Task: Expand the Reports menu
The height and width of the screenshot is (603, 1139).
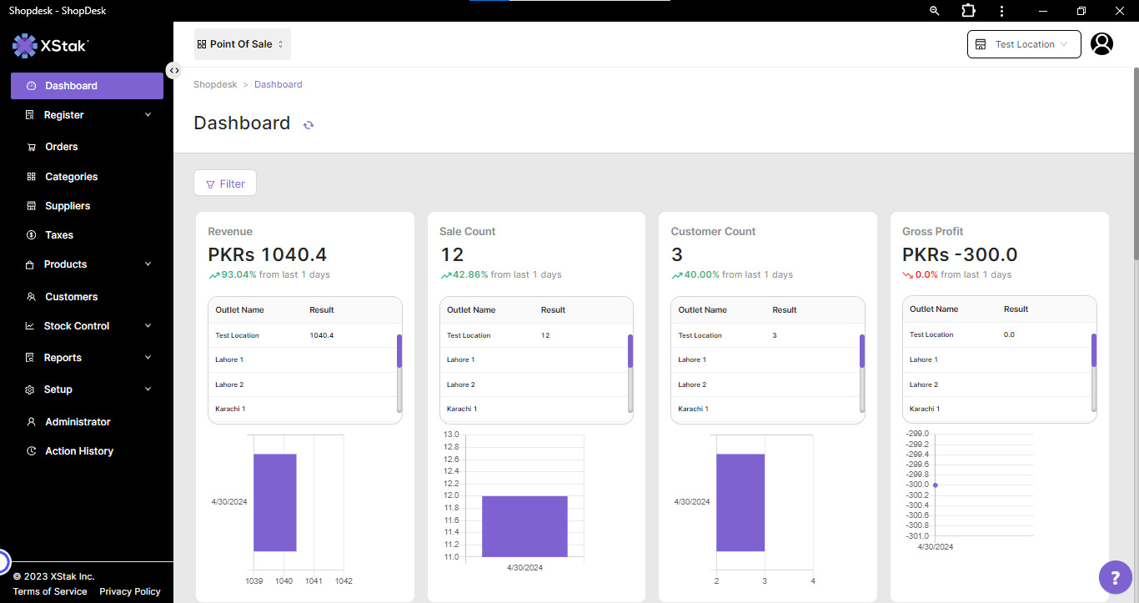Action: pos(87,358)
